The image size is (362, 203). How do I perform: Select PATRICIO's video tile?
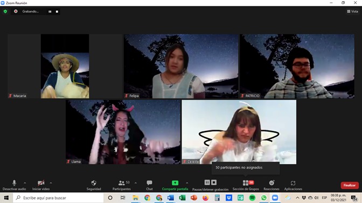point(297,66)
